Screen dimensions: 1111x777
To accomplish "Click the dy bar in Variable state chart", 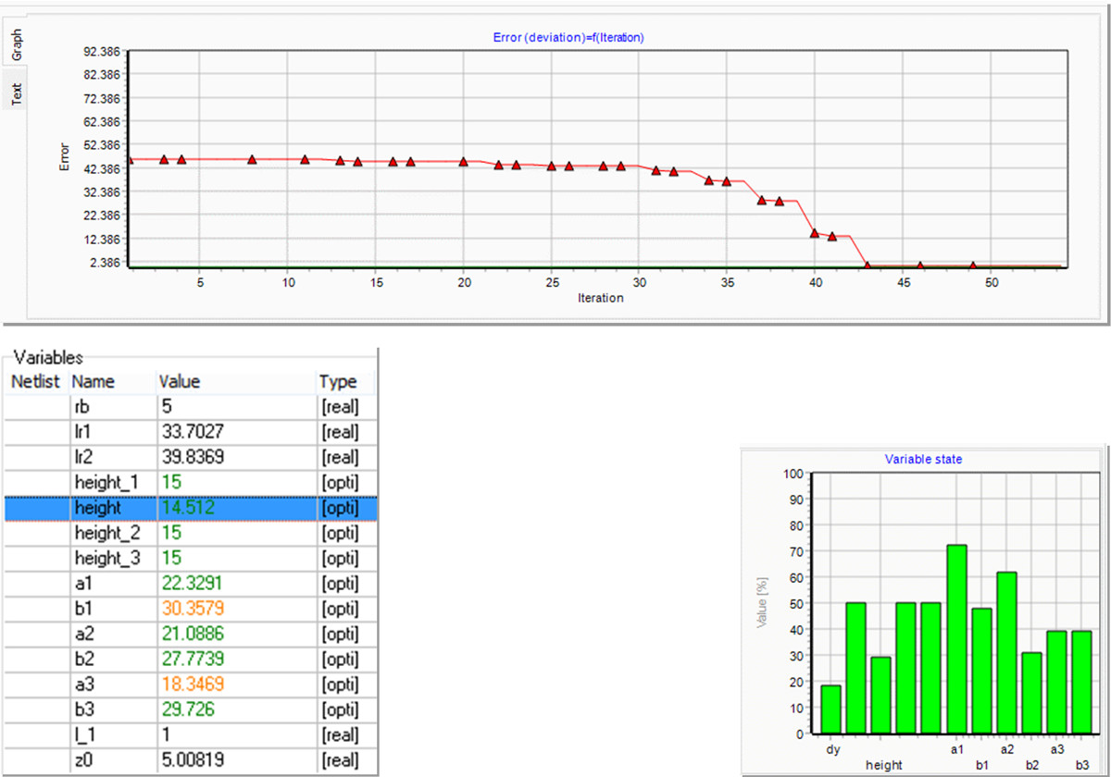I will click(830, 709).
